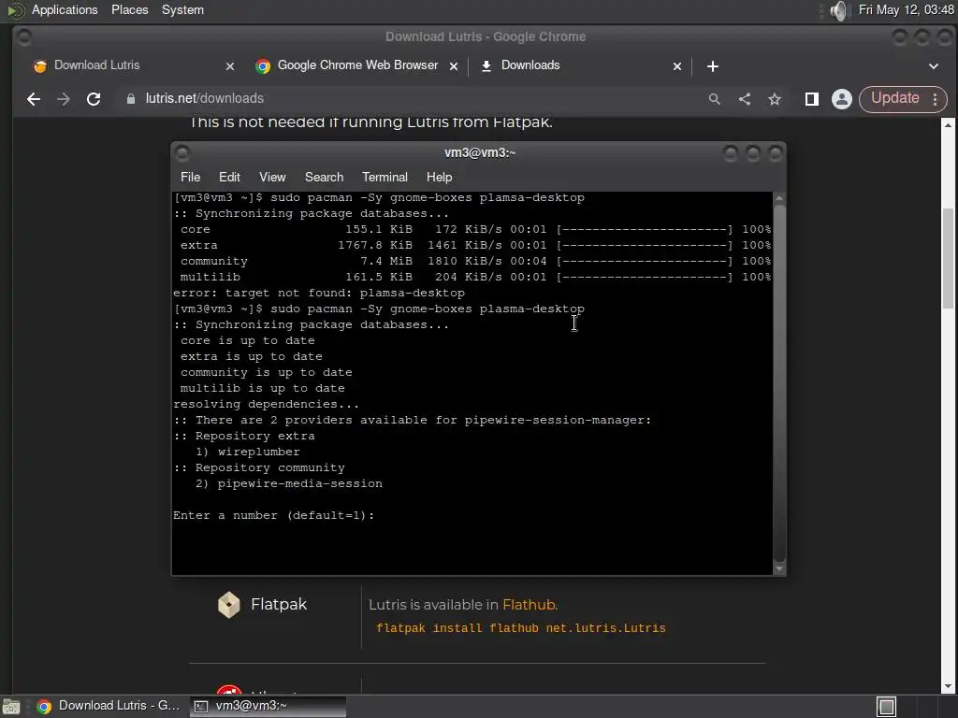The width and height of the screenshot is (958, 718).
Task: Click the 'Enter a number (default=1):' prompt
Action: click(x=273, y=515)
